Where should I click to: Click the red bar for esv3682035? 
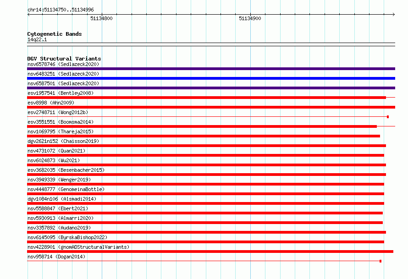pyautogui.click(x=207, y=175)
